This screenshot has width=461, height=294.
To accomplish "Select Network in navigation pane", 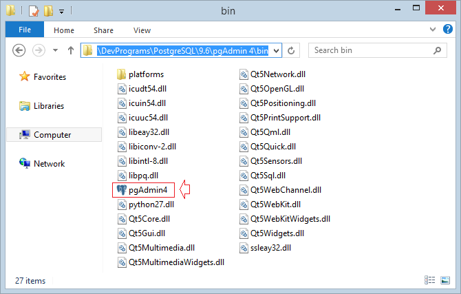I will coord(49,164).
